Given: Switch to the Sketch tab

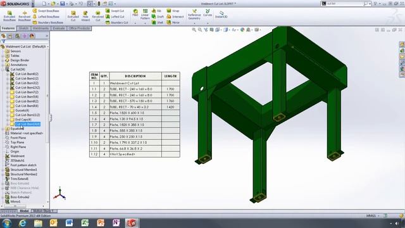Looking at the screenshot, I should tap(23, 28).
